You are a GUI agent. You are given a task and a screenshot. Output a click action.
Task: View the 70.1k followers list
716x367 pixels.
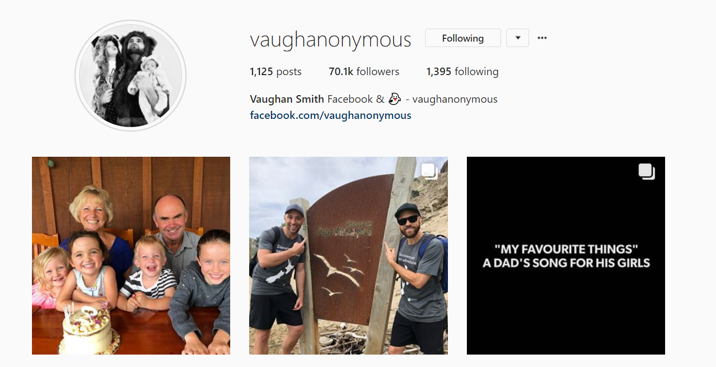click(364, 71)
